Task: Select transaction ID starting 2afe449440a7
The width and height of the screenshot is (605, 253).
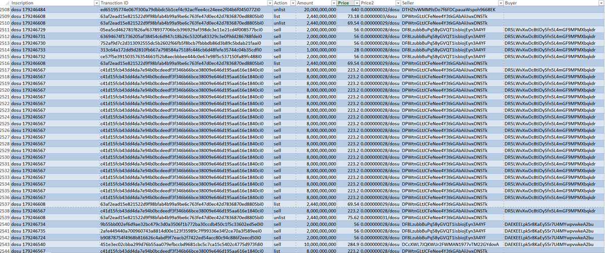Action: click(x=186, y=231)
